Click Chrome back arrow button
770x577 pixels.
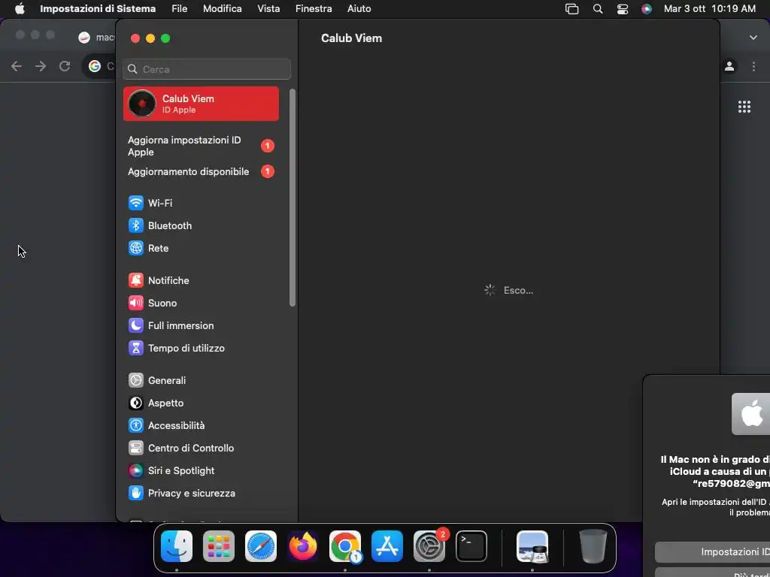(x=17, y=66)
